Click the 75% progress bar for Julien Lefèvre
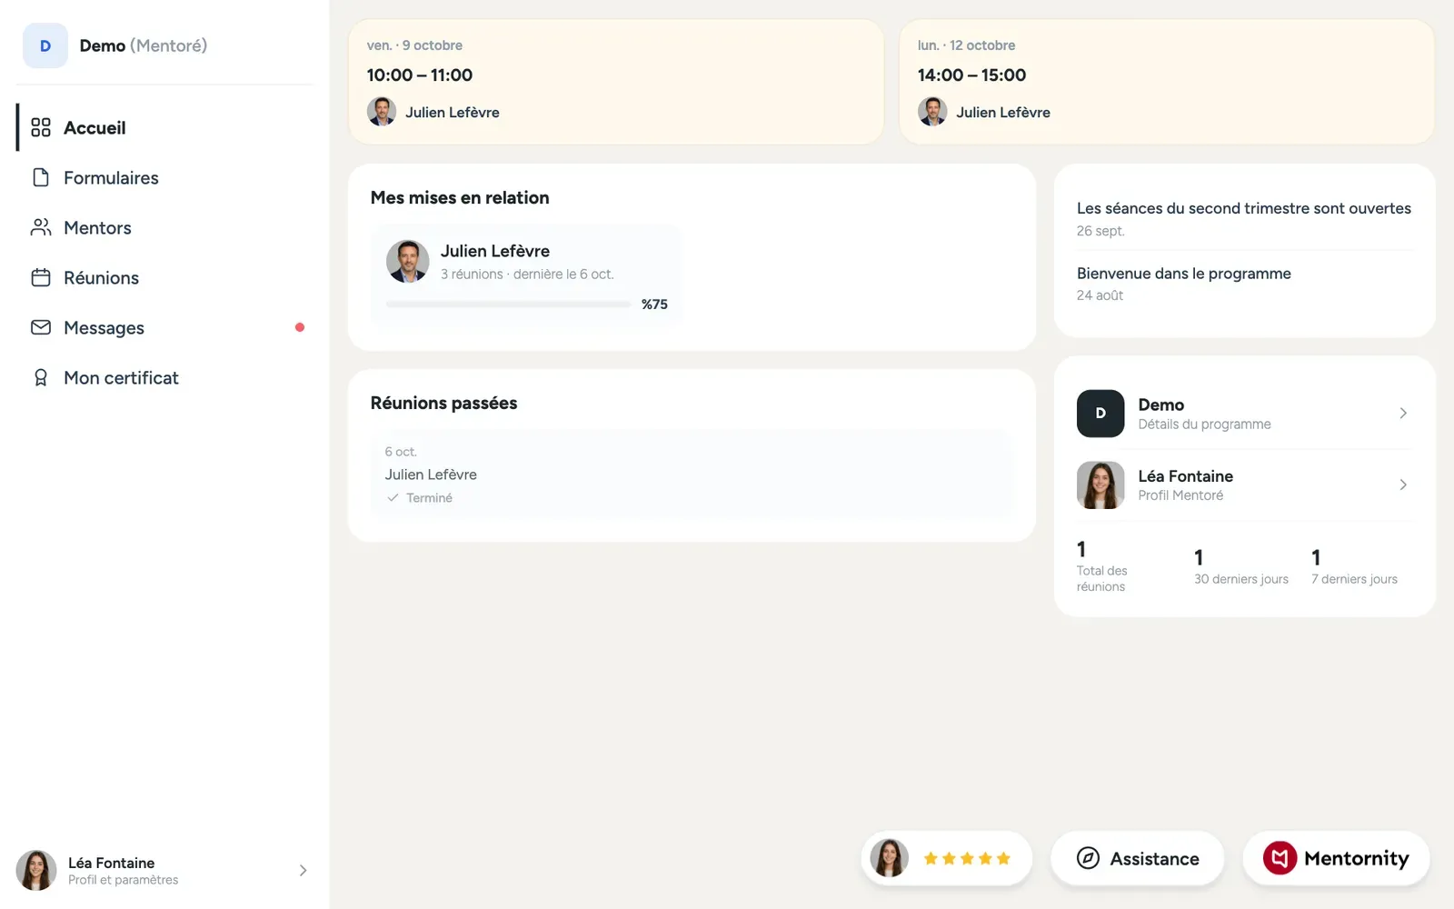Image resolution: width=1454 pixels, height=909 pixels. point(508,305)
